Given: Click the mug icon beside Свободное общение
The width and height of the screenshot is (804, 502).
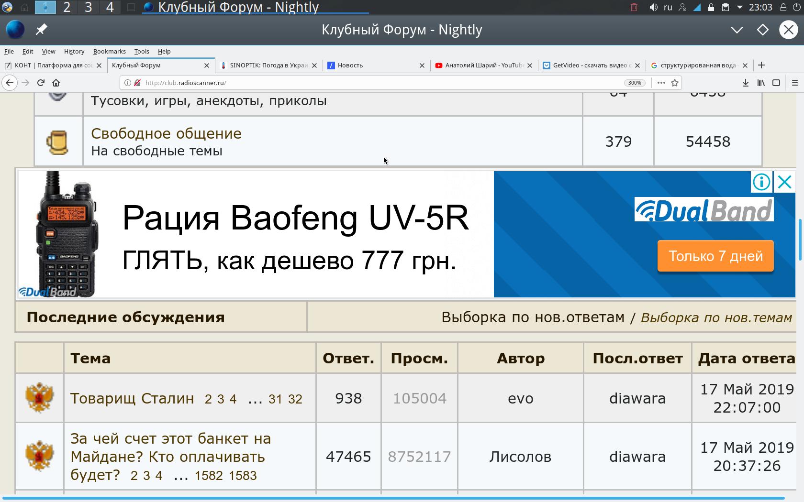Looking at the screenshot, I should [x=57, y=142].
